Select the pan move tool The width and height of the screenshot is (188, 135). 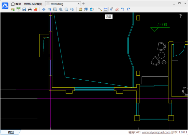pos(44,9)
